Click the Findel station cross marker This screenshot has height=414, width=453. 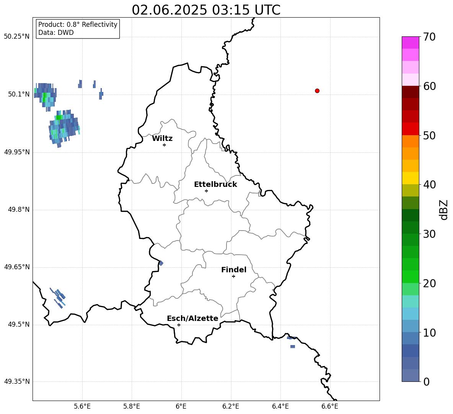[233, 277]
